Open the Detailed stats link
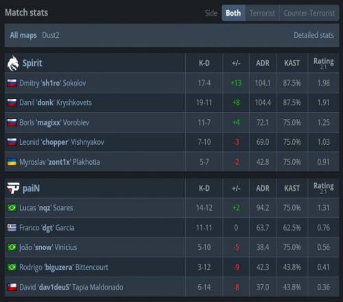Viewport: 343px width, 302px height. 314,35
